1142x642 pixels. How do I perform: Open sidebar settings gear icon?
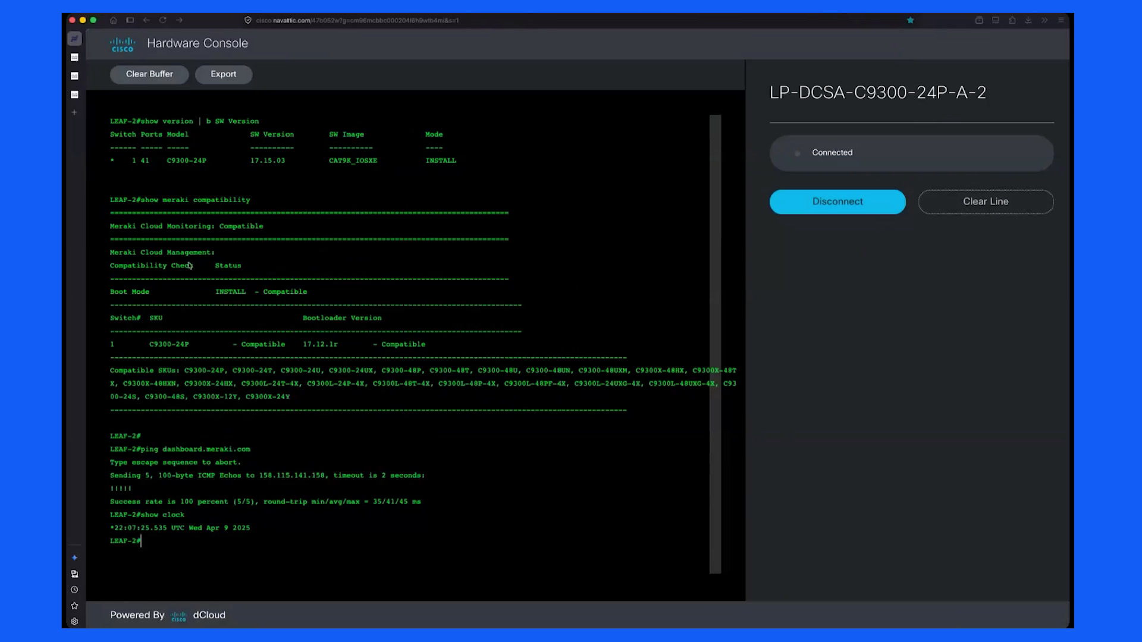(x=74, y=622)
